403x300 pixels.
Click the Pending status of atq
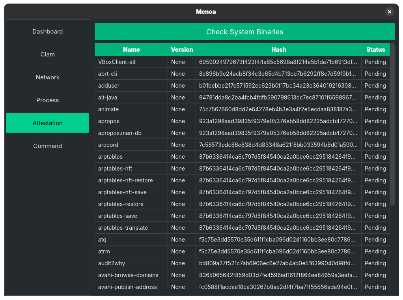click(375, 240)
